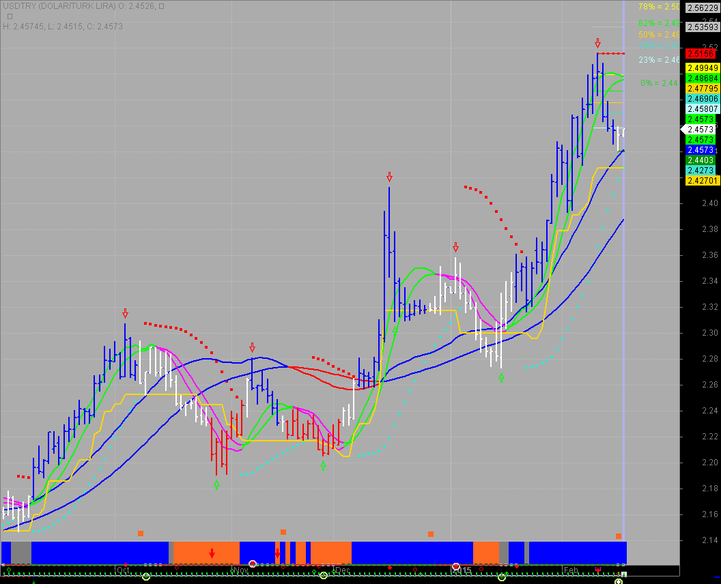721x584 pixels.
Task: Click the red arrow in the orange indicator band
Action: pos(212,553)
